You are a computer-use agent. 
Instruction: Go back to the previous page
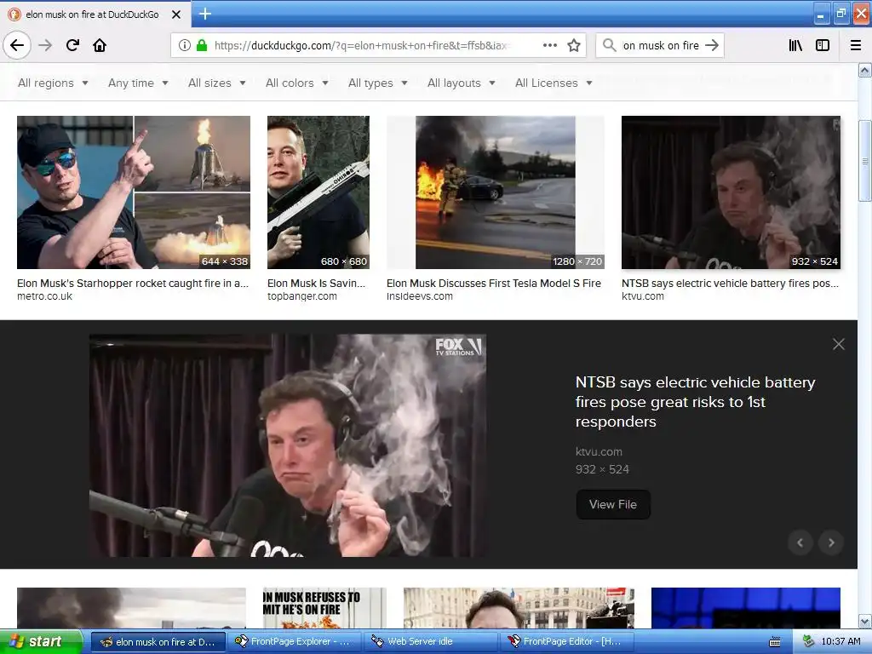coord(17,45)
